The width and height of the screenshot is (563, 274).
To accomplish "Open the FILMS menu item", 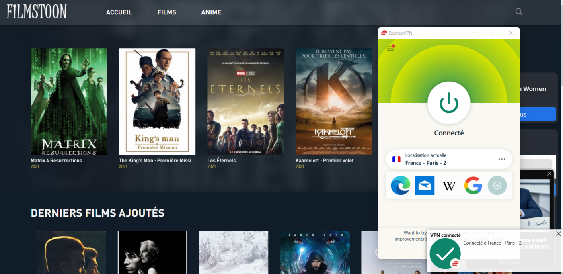I will 167,12.
